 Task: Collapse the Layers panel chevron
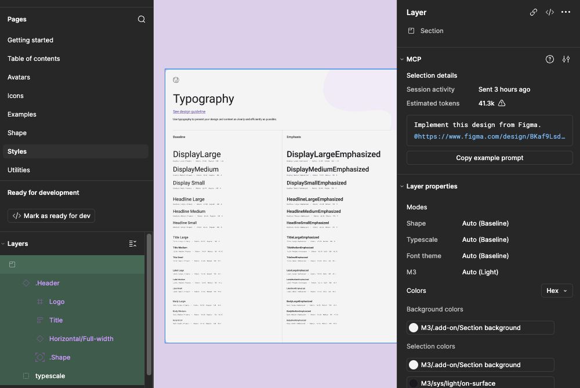click(3, 244)
